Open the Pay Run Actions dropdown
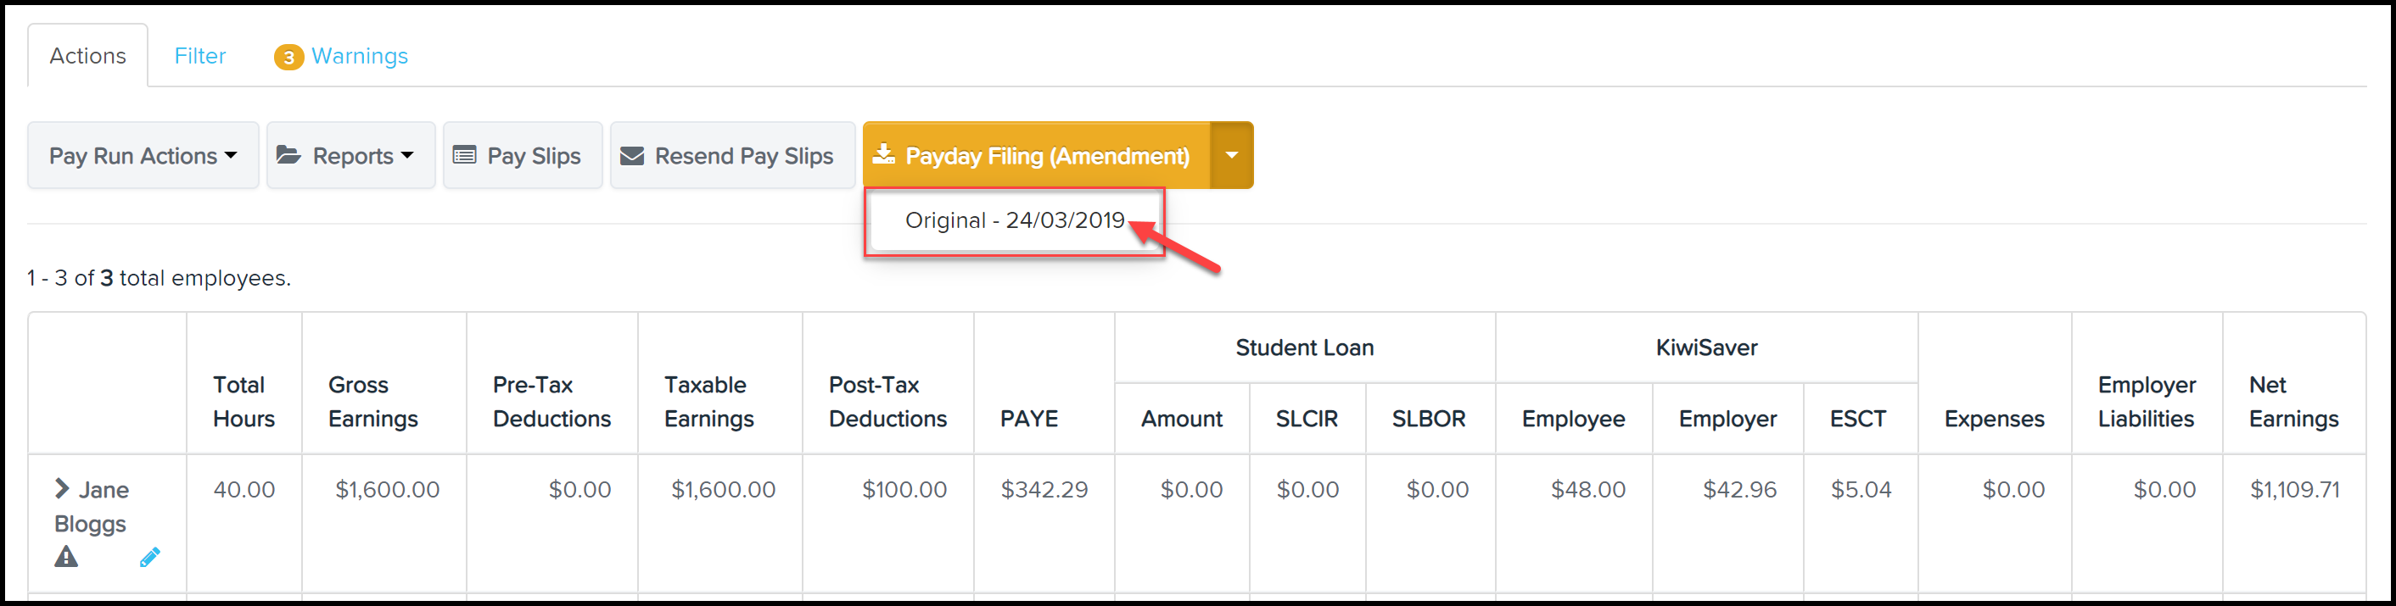The image size is (2396, 606). click(143, 155)
